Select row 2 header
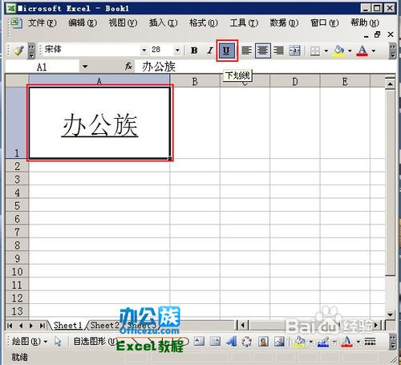Image resolution: width=401 pixels, height=365 pixels. click(x=17, y=166)
